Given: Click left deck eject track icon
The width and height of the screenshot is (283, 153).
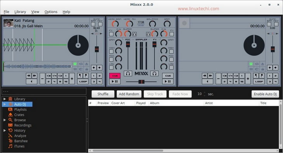Looking at the screenshot, I should 87,64.
